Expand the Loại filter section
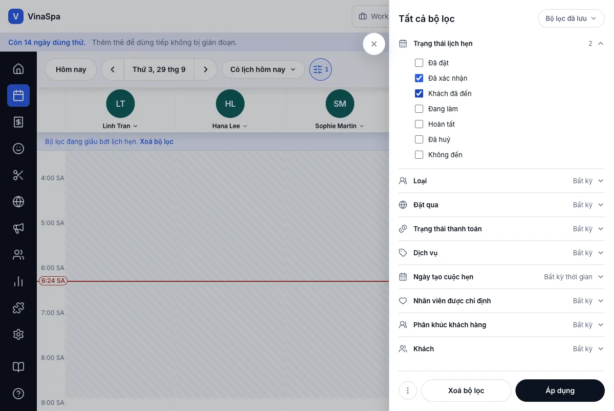 pos(501,181)
